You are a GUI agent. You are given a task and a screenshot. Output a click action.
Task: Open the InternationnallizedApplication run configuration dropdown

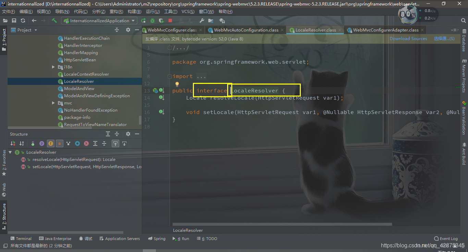(x=99, y=21)
